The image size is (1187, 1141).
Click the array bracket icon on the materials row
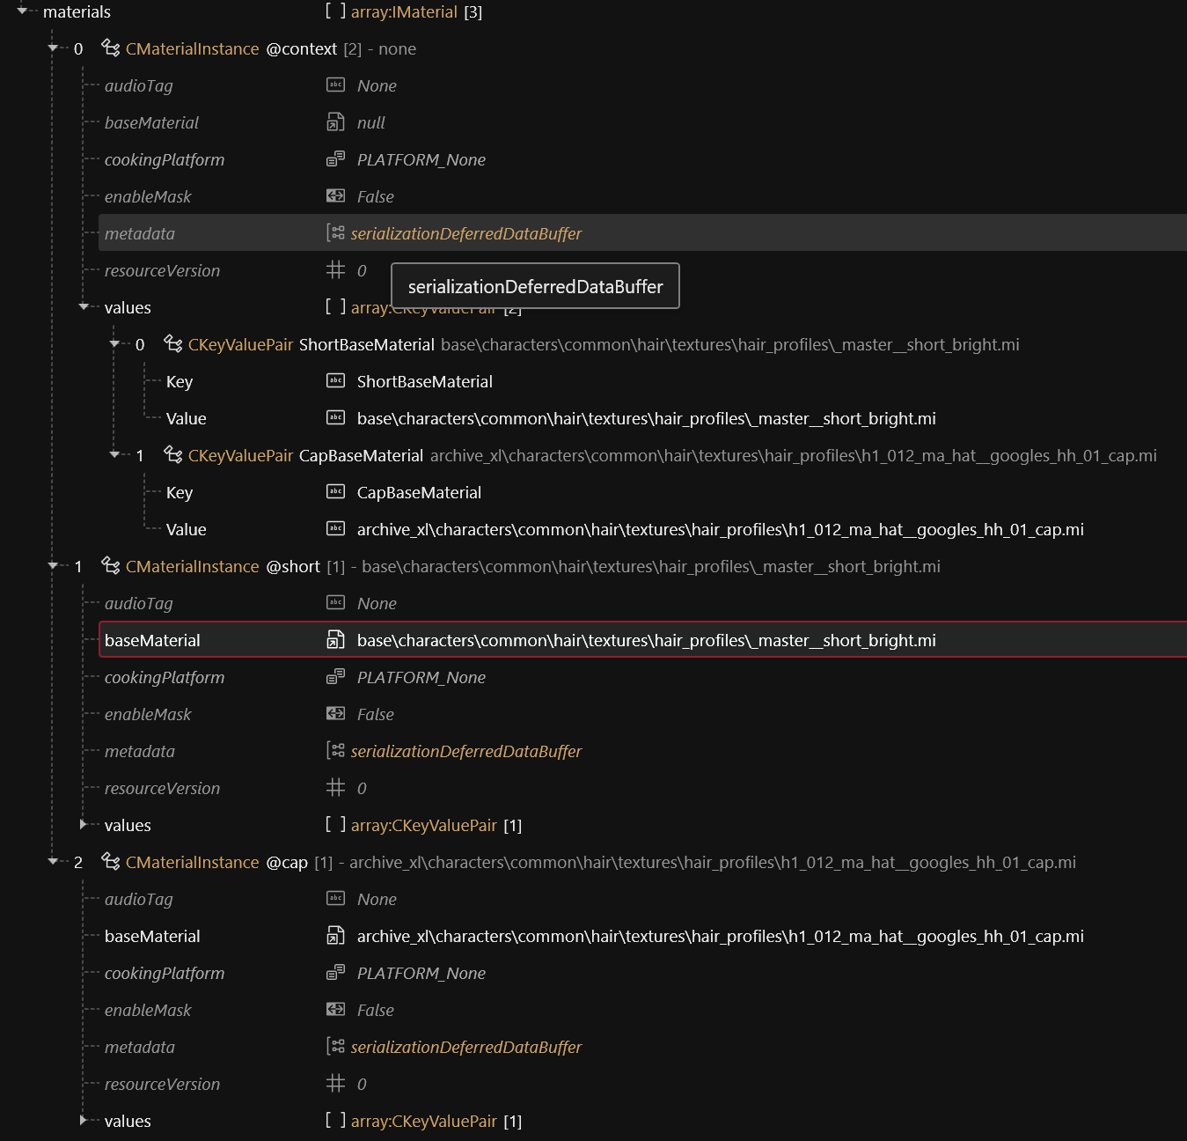tap(335, 11)
